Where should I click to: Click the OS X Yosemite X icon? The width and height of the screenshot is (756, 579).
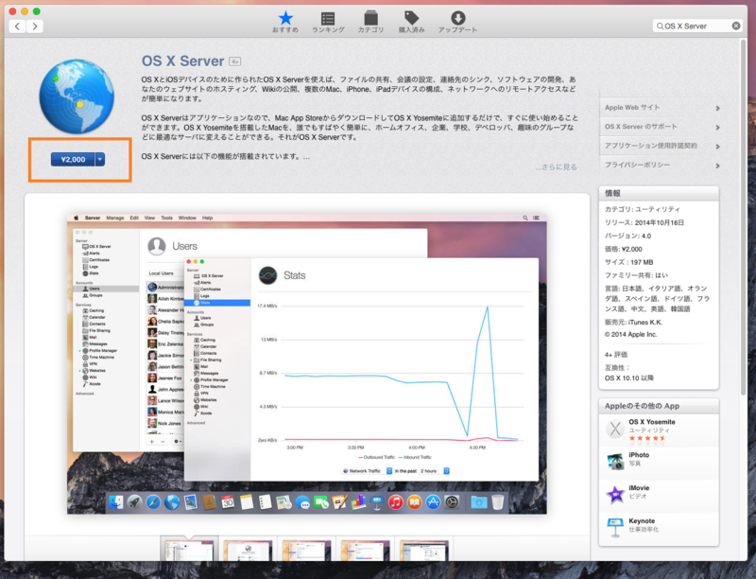615,429
